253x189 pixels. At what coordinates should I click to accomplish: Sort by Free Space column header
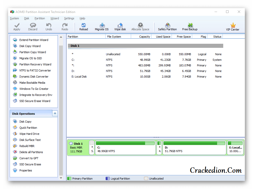pyautogui.click(x=182, y=37)
